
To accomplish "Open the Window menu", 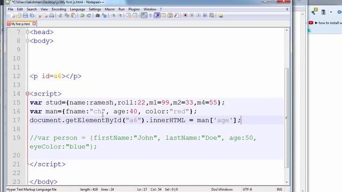I will pos(150,10).
